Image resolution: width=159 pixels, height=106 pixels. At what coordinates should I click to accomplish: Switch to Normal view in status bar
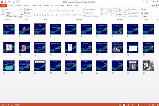[x=120, y=105]
